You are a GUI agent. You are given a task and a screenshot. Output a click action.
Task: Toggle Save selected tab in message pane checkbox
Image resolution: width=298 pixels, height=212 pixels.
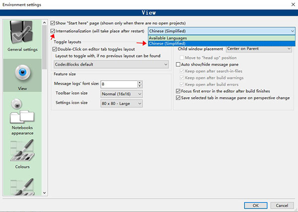pos(178,98)
